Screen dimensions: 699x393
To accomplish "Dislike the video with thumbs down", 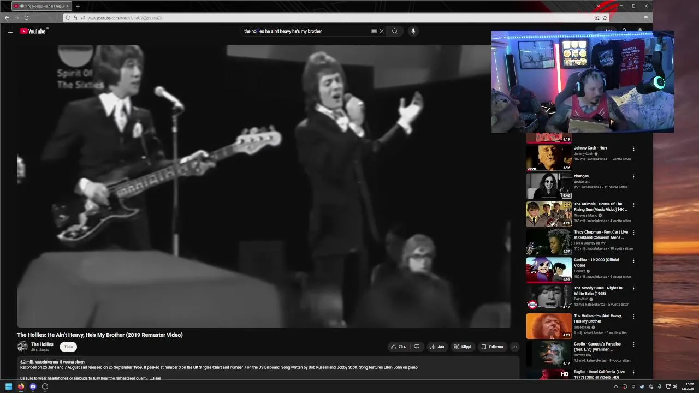I will point(417,347).
